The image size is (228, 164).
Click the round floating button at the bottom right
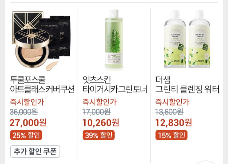pos(205,162)
